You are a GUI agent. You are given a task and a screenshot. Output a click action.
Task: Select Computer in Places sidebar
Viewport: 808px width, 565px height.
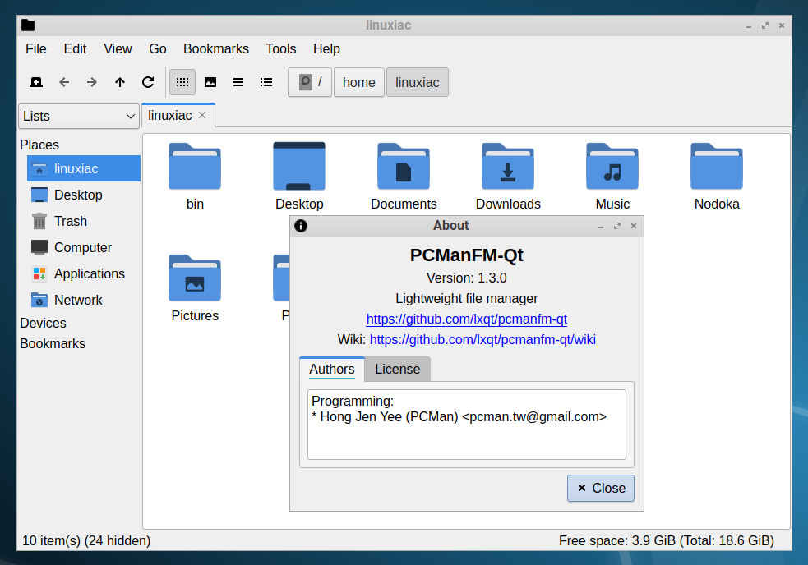[84, 247]
